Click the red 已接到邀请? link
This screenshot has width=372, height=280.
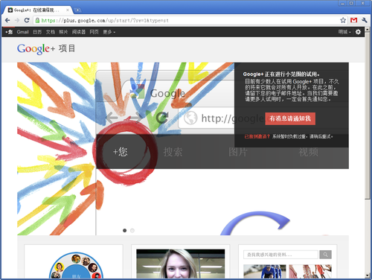[x=257, y=136]
